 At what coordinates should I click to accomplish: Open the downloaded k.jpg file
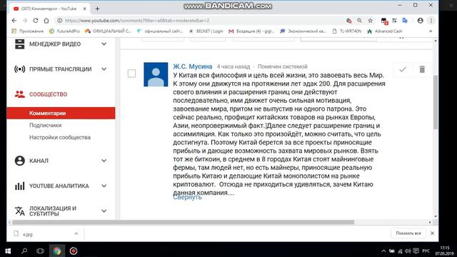tap(28, 234)
